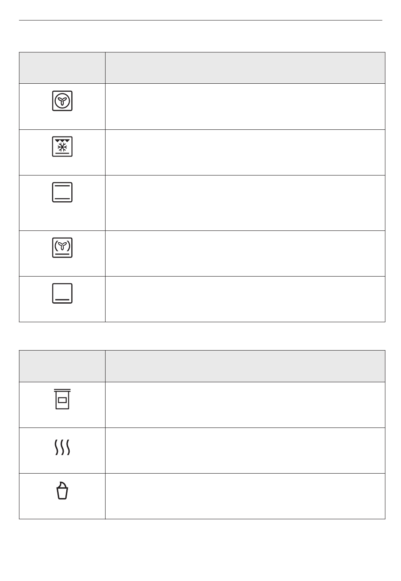
Task: Click first table's gray left header cell
Action: click(62, 68)
